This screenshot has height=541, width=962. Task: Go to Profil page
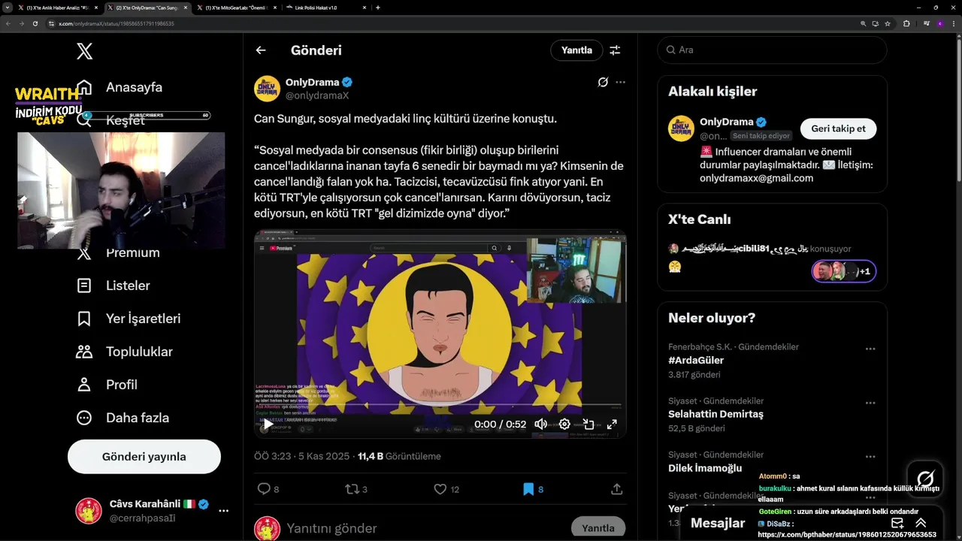[107, 385]
